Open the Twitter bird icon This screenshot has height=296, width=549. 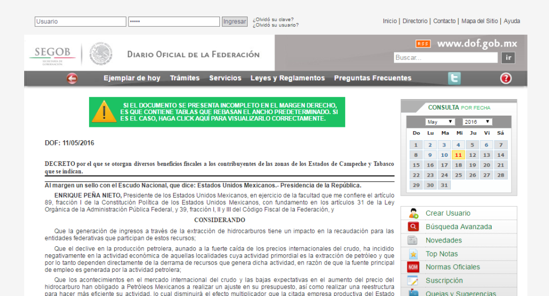tap(454, 79)
